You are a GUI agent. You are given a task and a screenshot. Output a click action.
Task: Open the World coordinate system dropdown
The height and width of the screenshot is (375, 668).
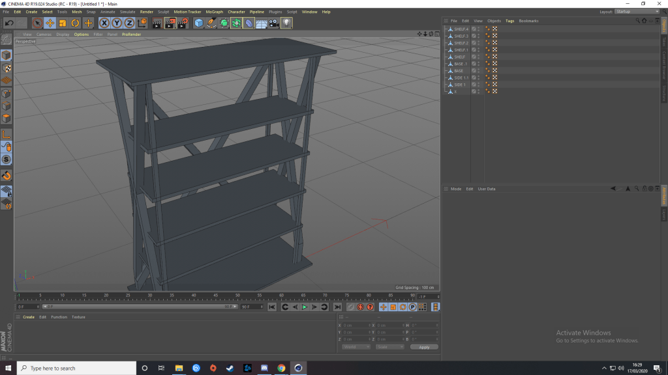pos(356,347)
